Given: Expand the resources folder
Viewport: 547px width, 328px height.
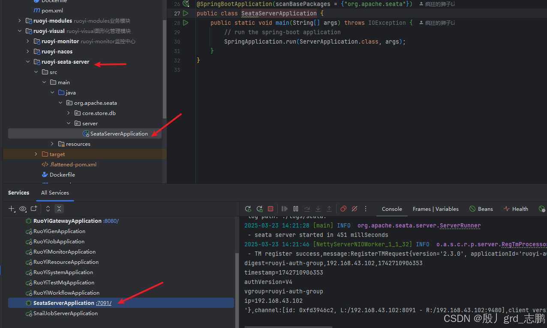Looking at the screenshot, I should 52,144.
